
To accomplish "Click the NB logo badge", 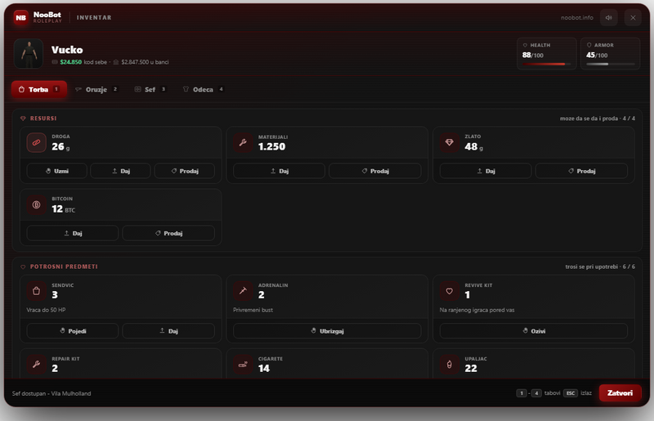I will point(21,17).
